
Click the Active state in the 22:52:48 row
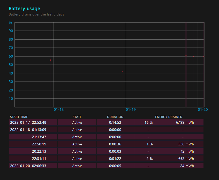(77, 122)
